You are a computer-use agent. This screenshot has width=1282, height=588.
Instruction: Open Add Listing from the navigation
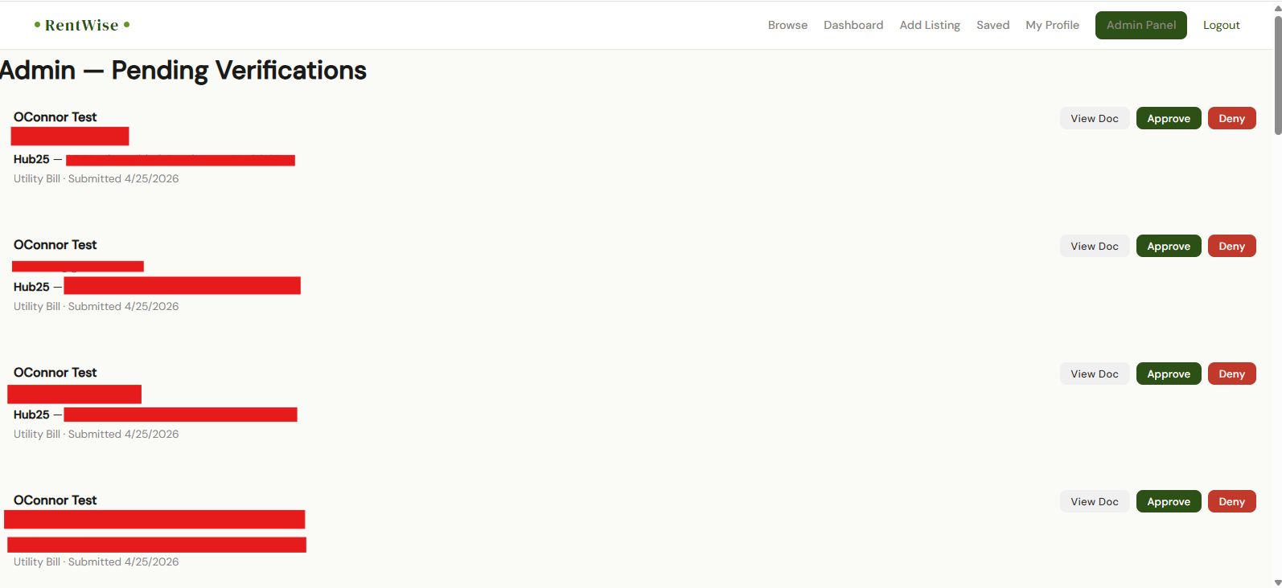930,25
